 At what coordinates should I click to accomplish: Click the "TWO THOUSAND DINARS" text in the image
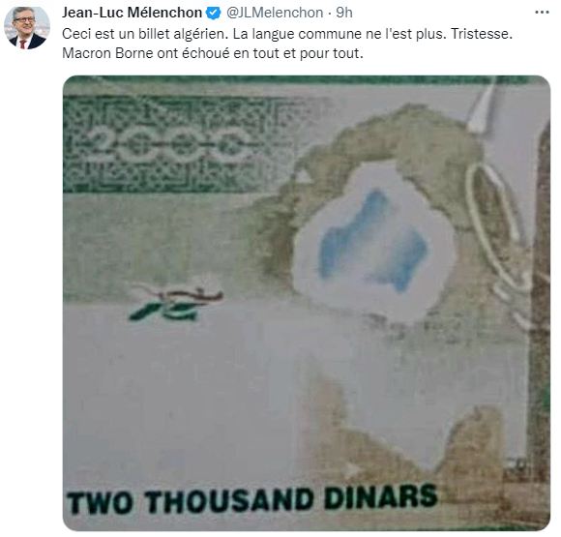[x=252, y=499]
